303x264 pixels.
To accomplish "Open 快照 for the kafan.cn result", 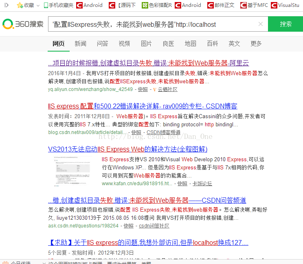I will tap(182, 184).
